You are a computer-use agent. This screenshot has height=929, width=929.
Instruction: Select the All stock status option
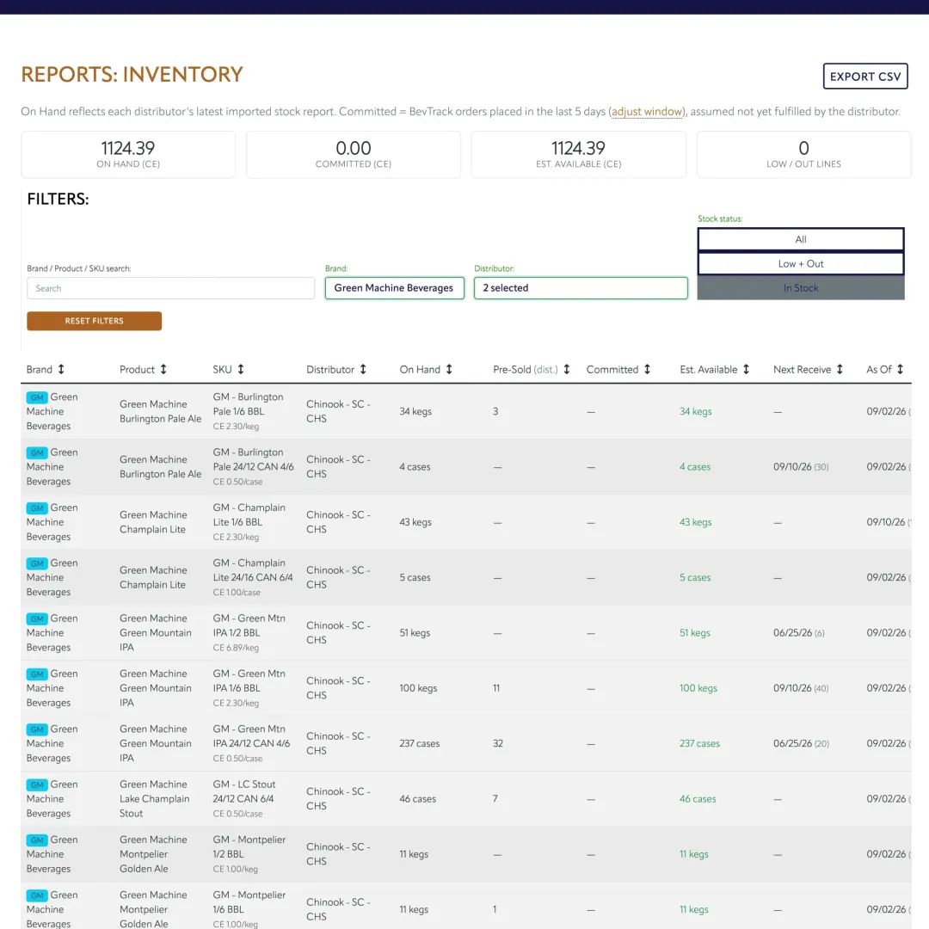click(801, 239)
